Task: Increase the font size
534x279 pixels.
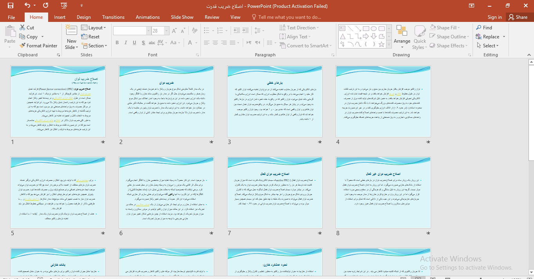Action: pos(175,31)
